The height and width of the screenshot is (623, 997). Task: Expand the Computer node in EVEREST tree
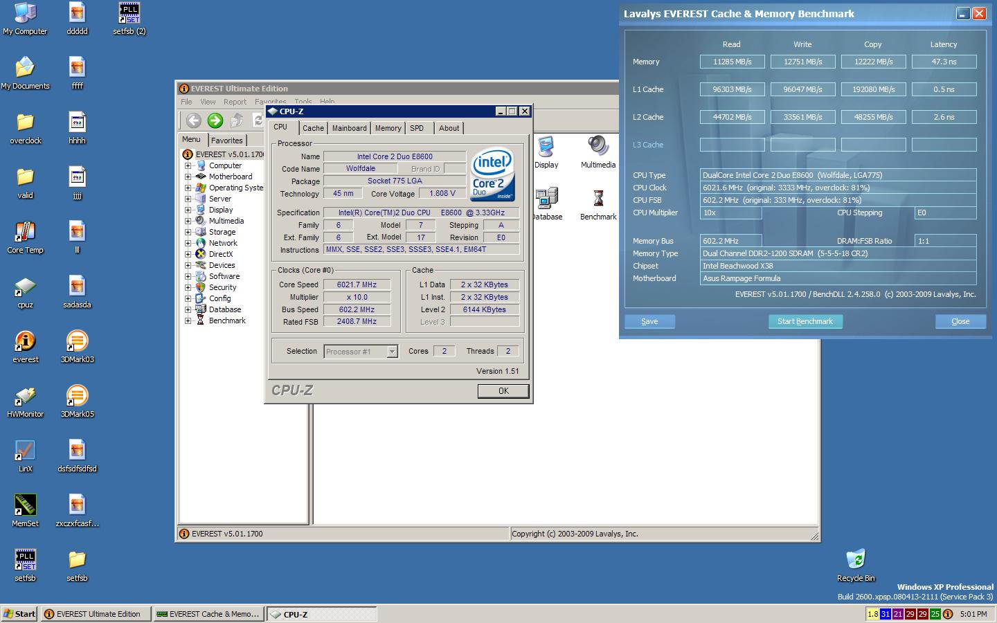pos(188,165)
